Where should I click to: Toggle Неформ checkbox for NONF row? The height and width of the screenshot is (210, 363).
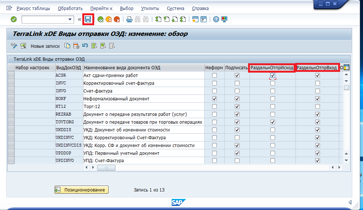(214, 99)
